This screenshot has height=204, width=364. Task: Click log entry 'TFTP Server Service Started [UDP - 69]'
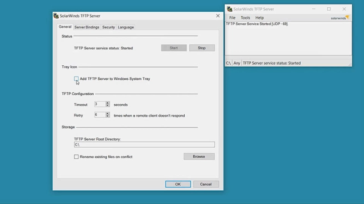(257, 24)
